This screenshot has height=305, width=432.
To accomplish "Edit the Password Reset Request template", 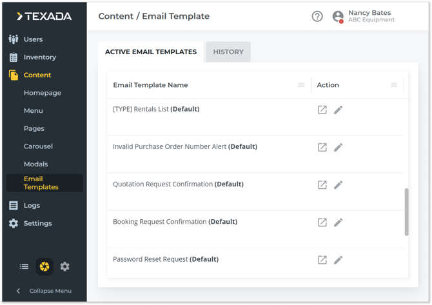I will click(x=339, y=260).
